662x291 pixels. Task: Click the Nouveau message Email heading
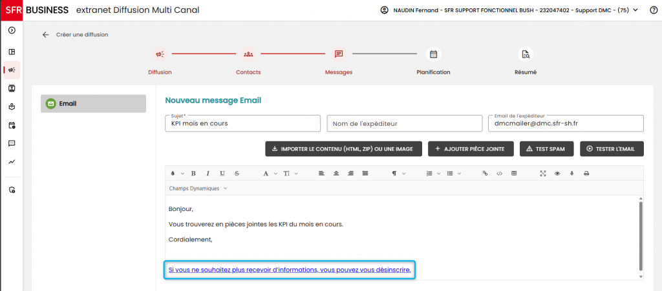[x=213, y=100]
